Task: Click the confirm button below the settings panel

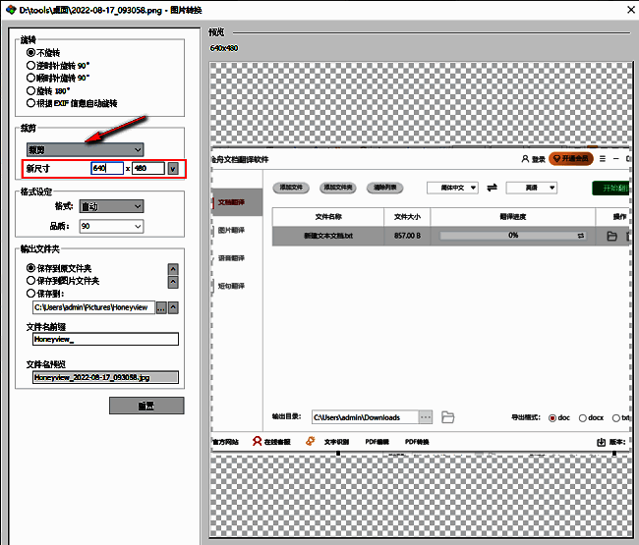Action: click(145, 406)
